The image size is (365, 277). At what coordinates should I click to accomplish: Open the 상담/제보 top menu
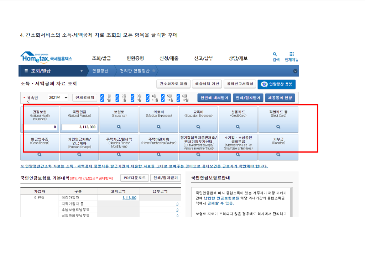(238, 58)
